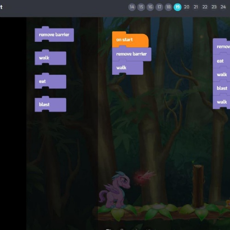Switch to level 18
The image size is (230, 230).
pos(168,7)
